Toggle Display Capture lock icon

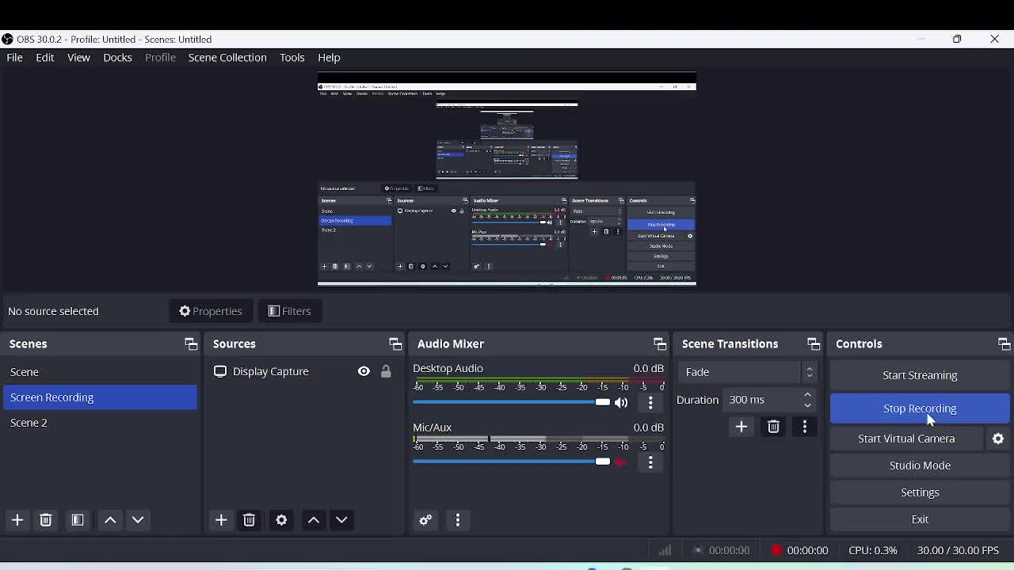386,371
